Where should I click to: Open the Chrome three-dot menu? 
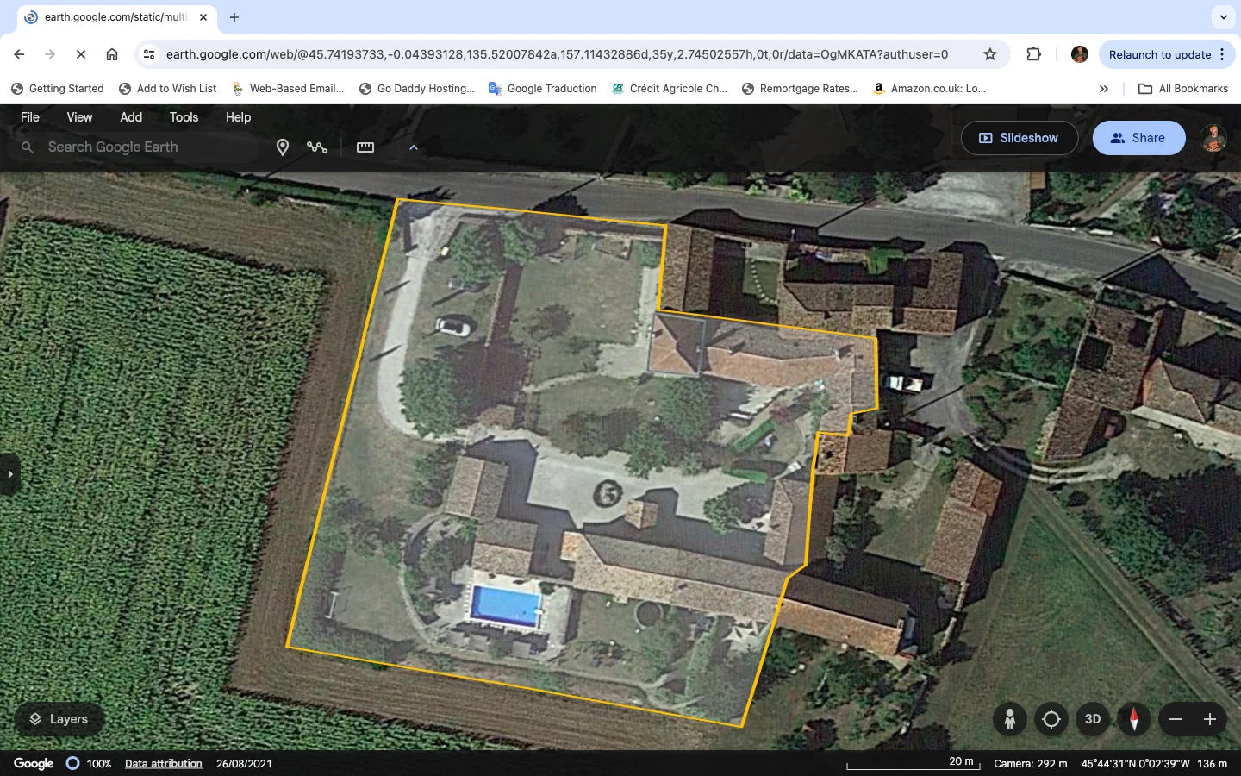[1222, 54]
